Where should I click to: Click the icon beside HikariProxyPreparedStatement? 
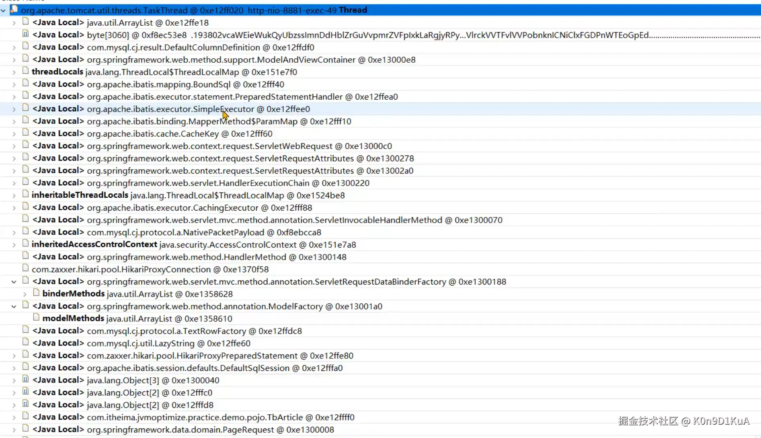pos(25,354)
